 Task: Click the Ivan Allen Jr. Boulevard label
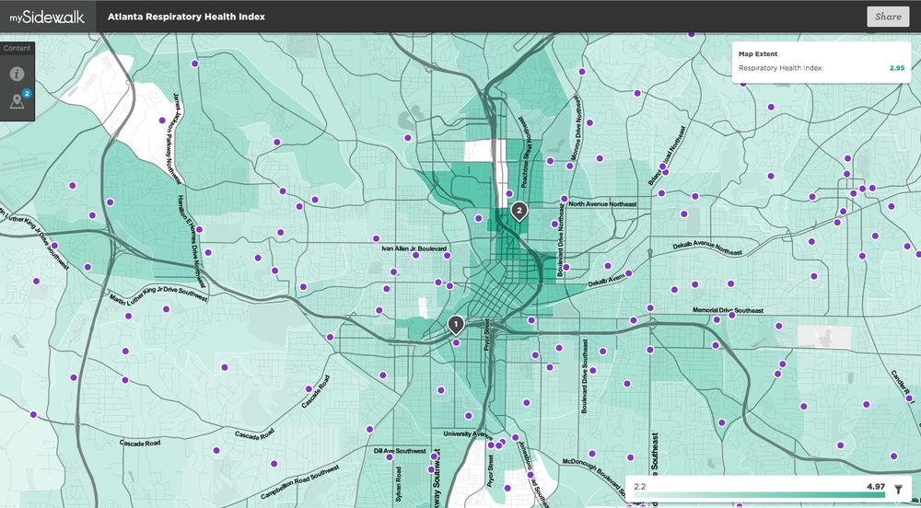coord(414,248)
